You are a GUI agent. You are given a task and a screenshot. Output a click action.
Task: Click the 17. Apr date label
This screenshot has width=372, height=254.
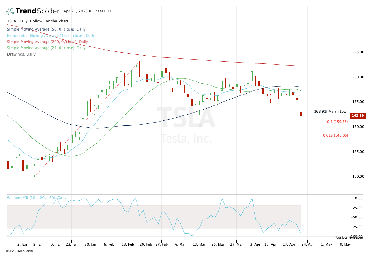coord(289,245)
